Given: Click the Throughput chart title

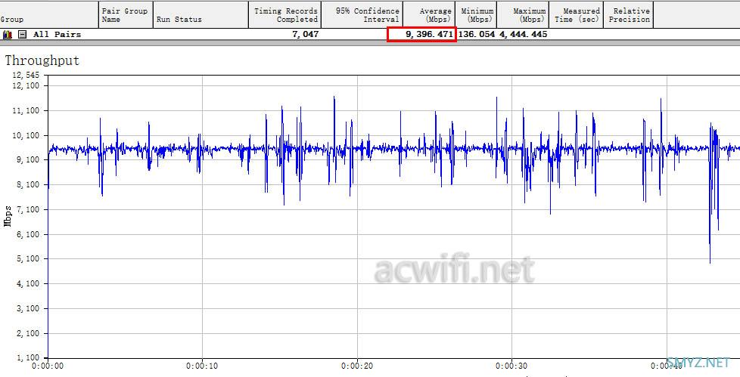Looking at the screenshot, I should coord(42,60).
